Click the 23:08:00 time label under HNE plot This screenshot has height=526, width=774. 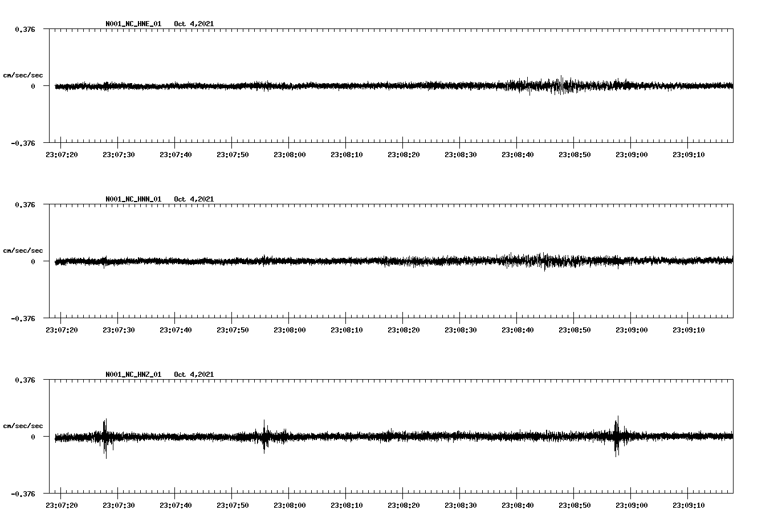tap(290, 155)
